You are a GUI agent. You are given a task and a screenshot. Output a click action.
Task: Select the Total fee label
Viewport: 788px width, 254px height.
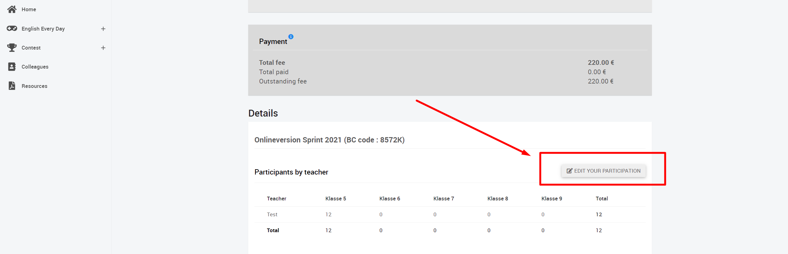coord(272,63)
